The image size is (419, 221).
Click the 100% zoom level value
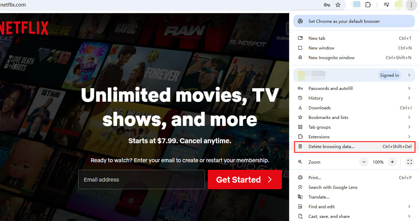(x=378, y=162)
